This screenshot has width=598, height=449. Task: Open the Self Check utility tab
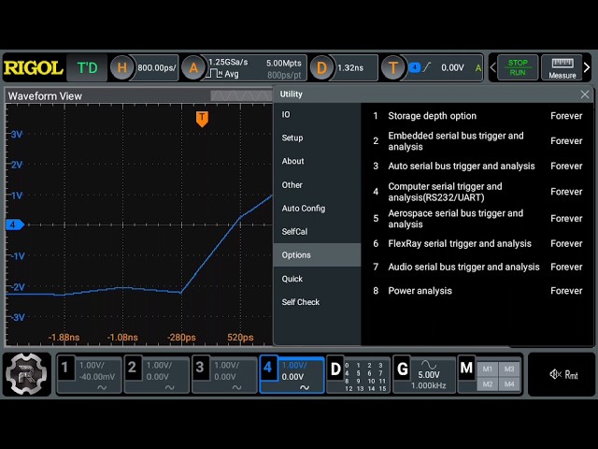point(318,302)
